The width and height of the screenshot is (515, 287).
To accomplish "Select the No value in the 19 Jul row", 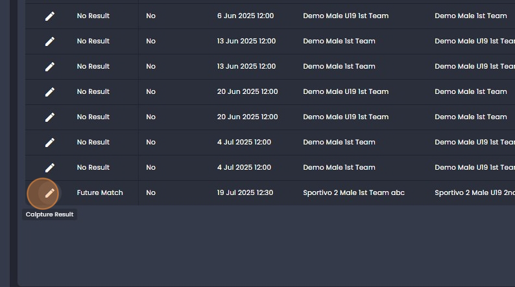I will 150,192.
